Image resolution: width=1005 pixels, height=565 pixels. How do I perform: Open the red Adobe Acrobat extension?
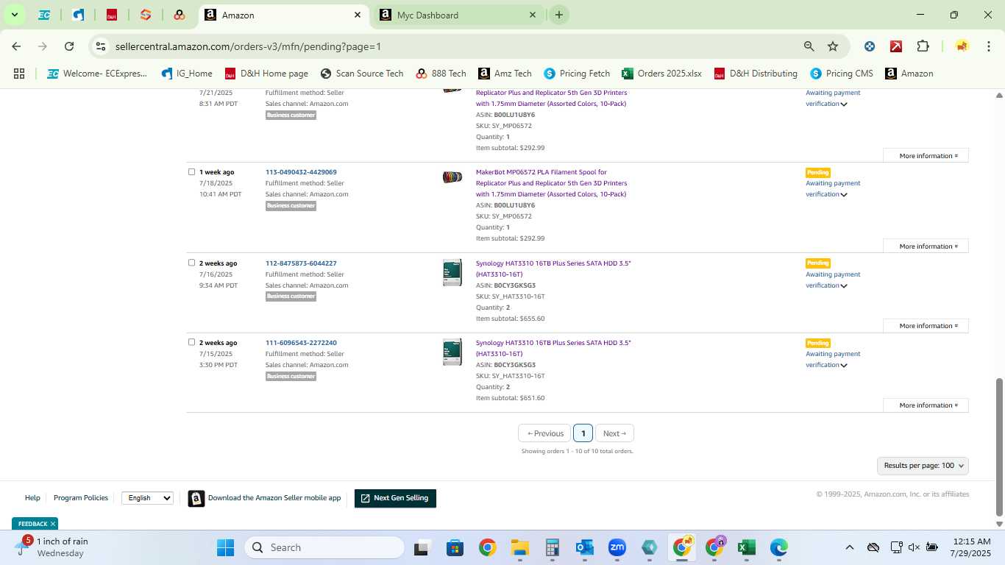tap(896, 46)
